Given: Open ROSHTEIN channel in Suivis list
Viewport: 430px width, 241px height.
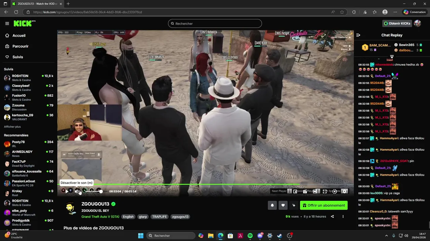Looking at the screenshot, I should tap(29, 78).
